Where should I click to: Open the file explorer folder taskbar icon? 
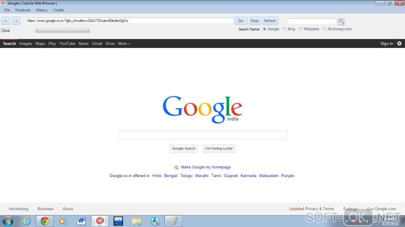(137, 221)
